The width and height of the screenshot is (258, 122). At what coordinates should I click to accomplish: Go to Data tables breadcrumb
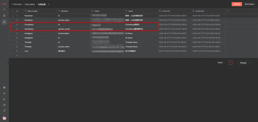(x=30, y=5)
